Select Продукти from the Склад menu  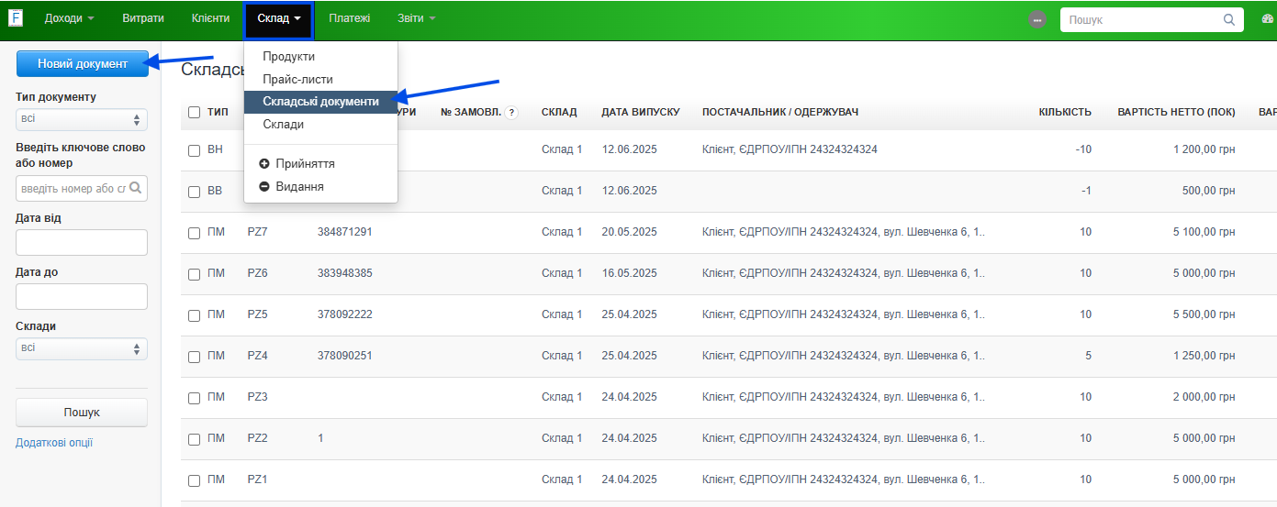(x=288, y=57)
